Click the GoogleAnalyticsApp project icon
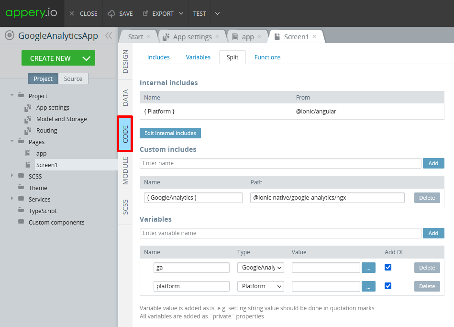The image size is (454, 327). 10,35
